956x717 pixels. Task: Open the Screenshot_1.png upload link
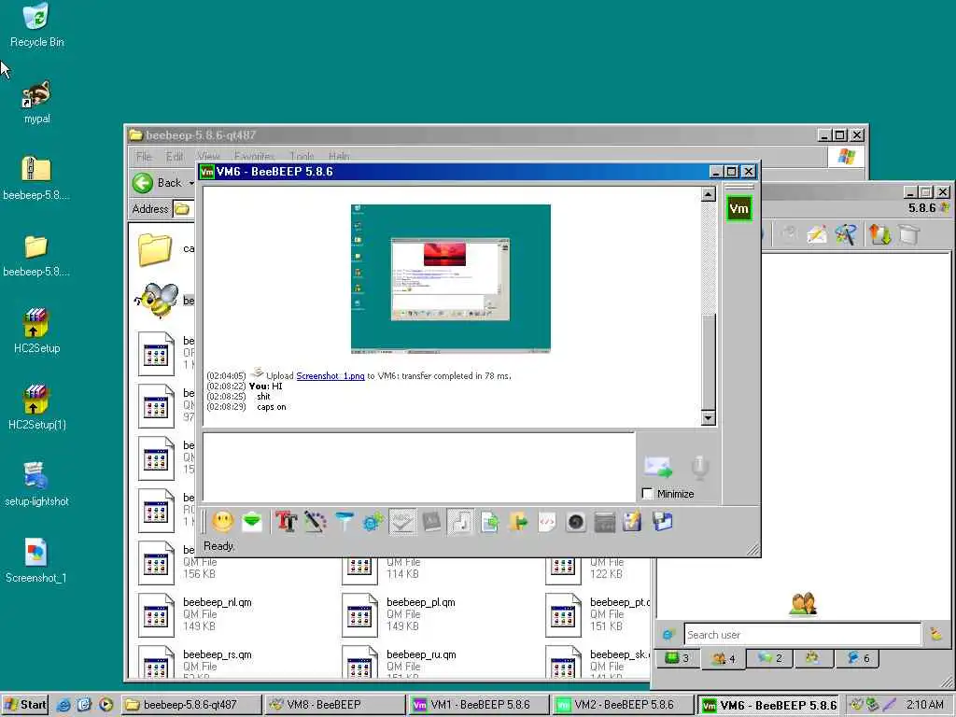[330, 375]
